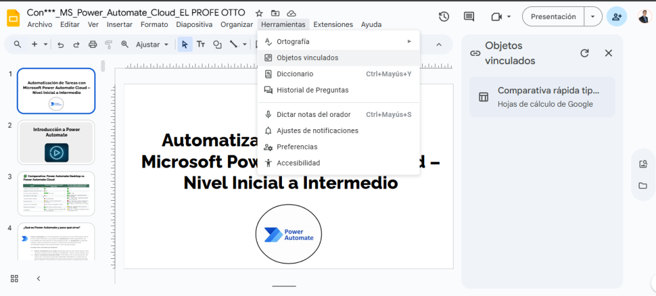
Task: Star this presentation
Action: point(259,13)
